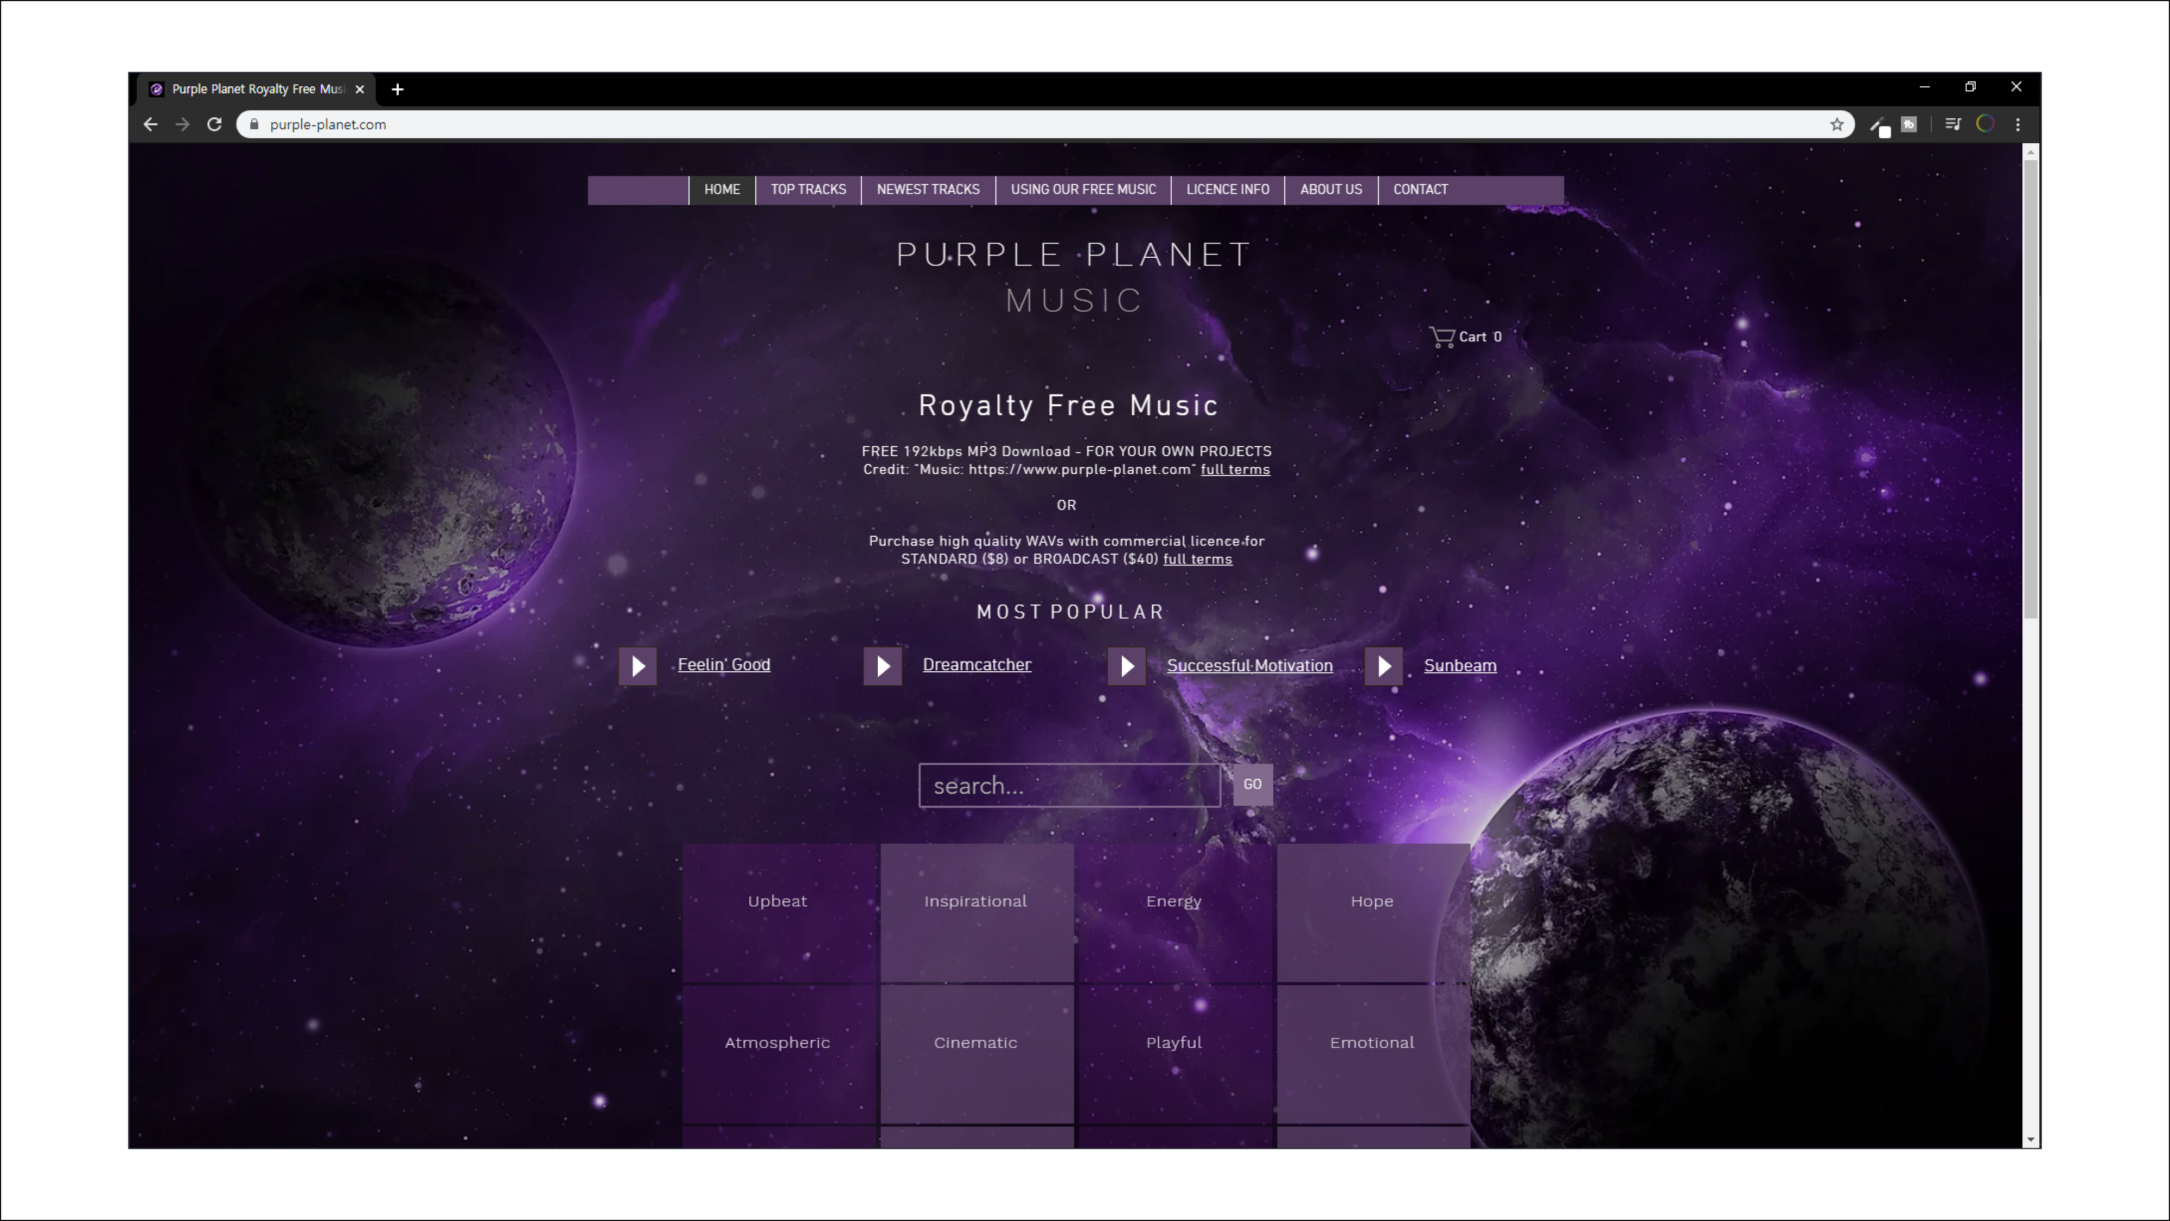
Task: Open the media control icon in toolbar
Action: [x=1952, y=125]
